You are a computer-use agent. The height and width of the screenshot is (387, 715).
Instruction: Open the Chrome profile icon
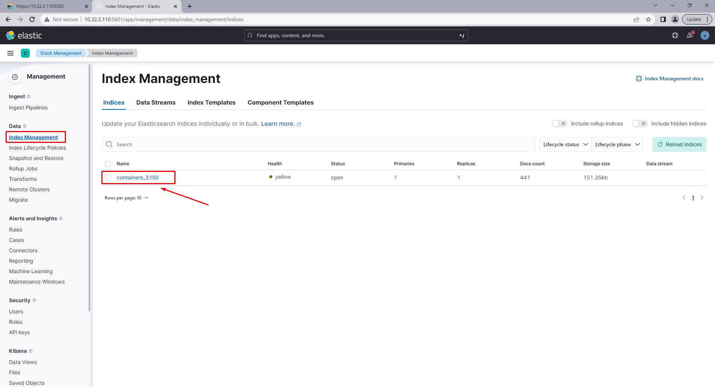pos(675,19)
